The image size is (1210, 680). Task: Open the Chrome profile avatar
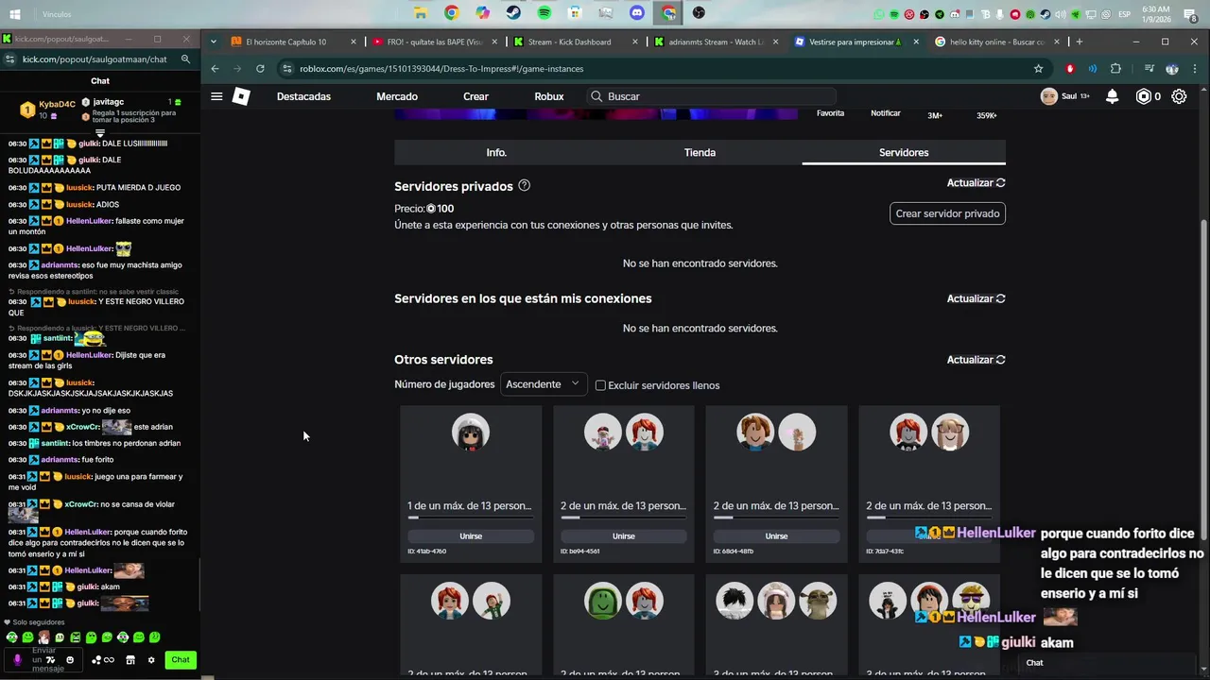coord(1172,68)
